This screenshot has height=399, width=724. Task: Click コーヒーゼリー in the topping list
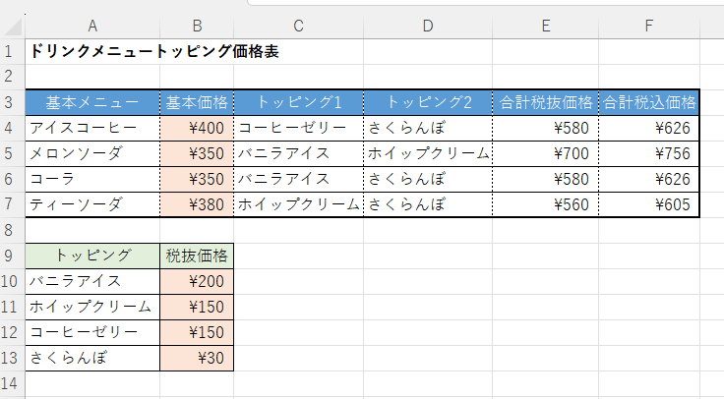[x=92, y=332]
